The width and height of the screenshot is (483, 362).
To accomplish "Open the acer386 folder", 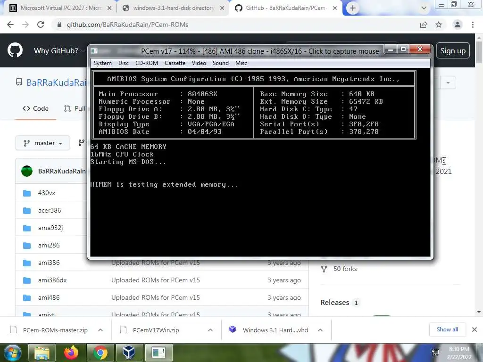I will point(50,211).
